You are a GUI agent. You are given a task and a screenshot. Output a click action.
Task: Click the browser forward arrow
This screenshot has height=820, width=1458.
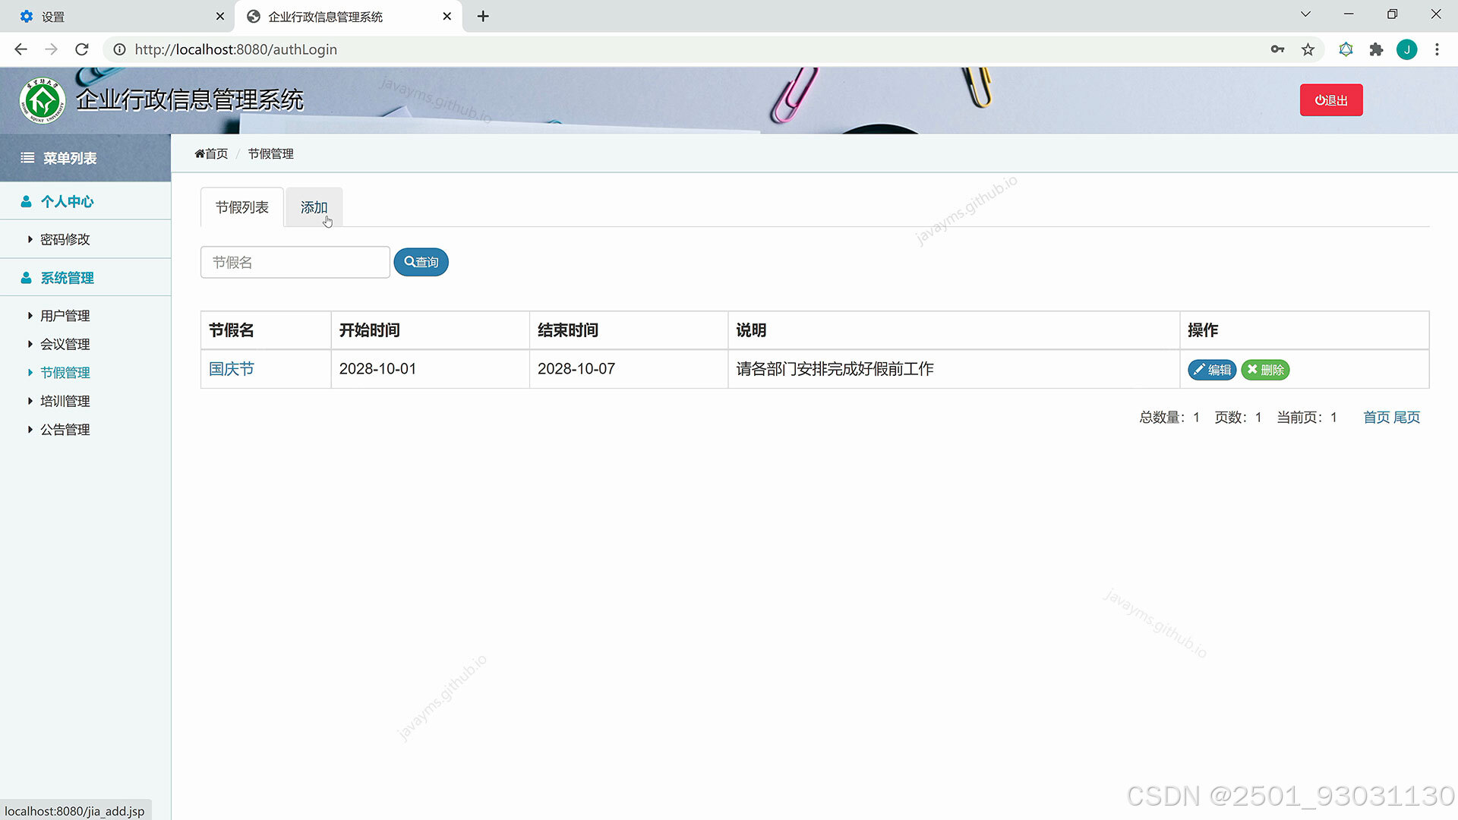(51, 49)
